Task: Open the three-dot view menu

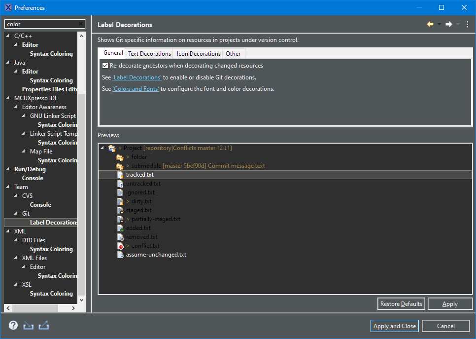Action: [x=467, y=24]
